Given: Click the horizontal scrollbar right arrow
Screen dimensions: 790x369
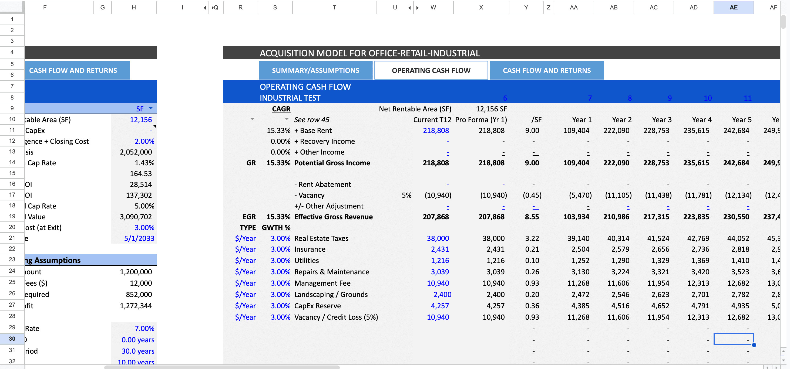Looking at the screenshot, I should point(776,367).
